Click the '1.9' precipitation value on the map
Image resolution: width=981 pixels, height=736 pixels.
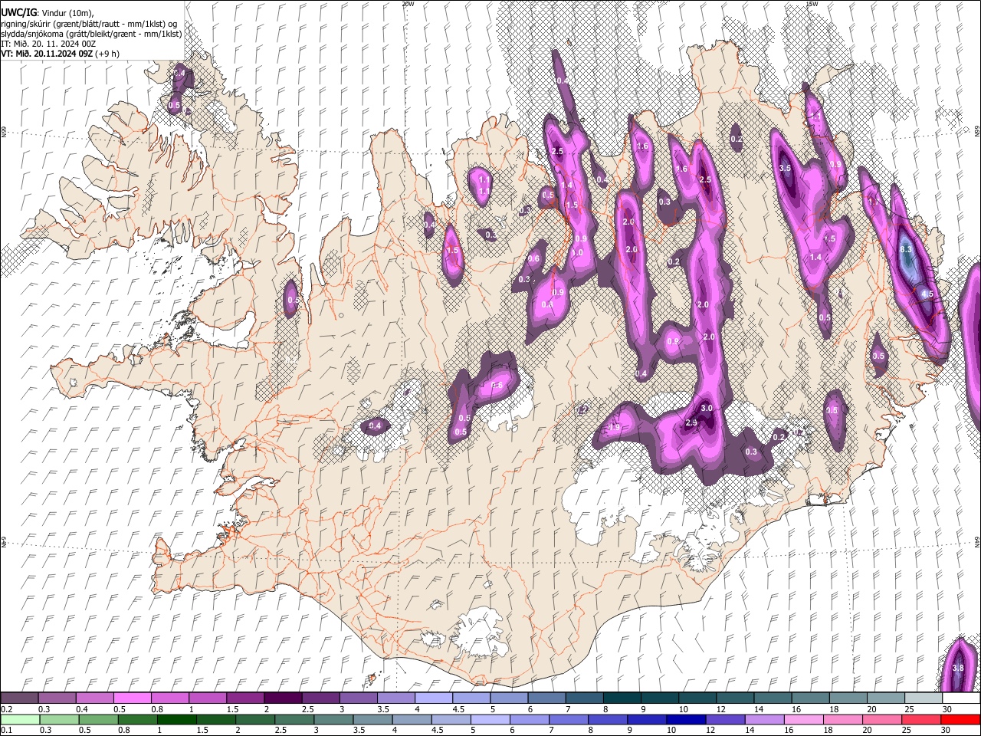coord(614,427)
